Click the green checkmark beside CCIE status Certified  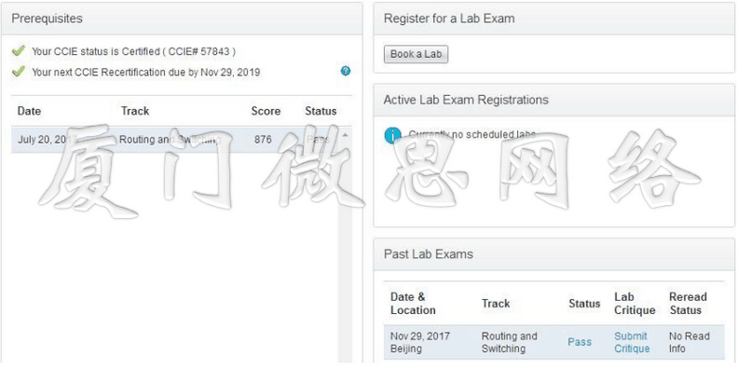19,50
